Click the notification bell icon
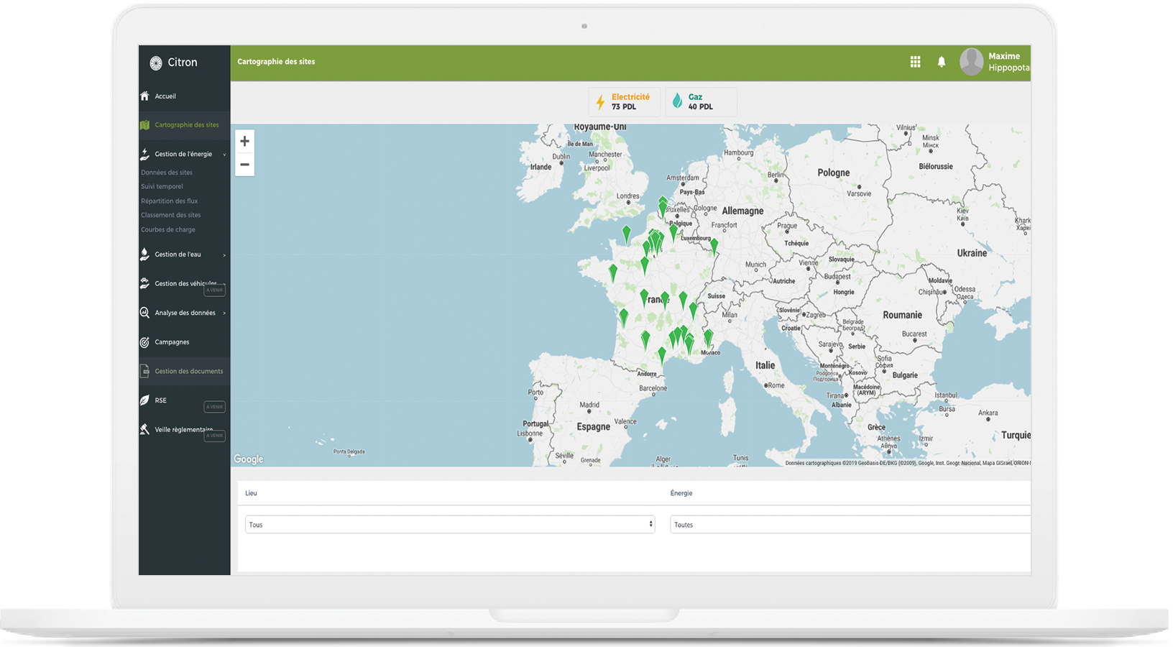Screen dimensions: 1173x647 (x=942, y=62)
